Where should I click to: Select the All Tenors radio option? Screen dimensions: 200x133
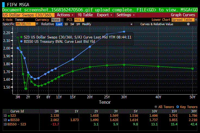[x=156, y=107]
